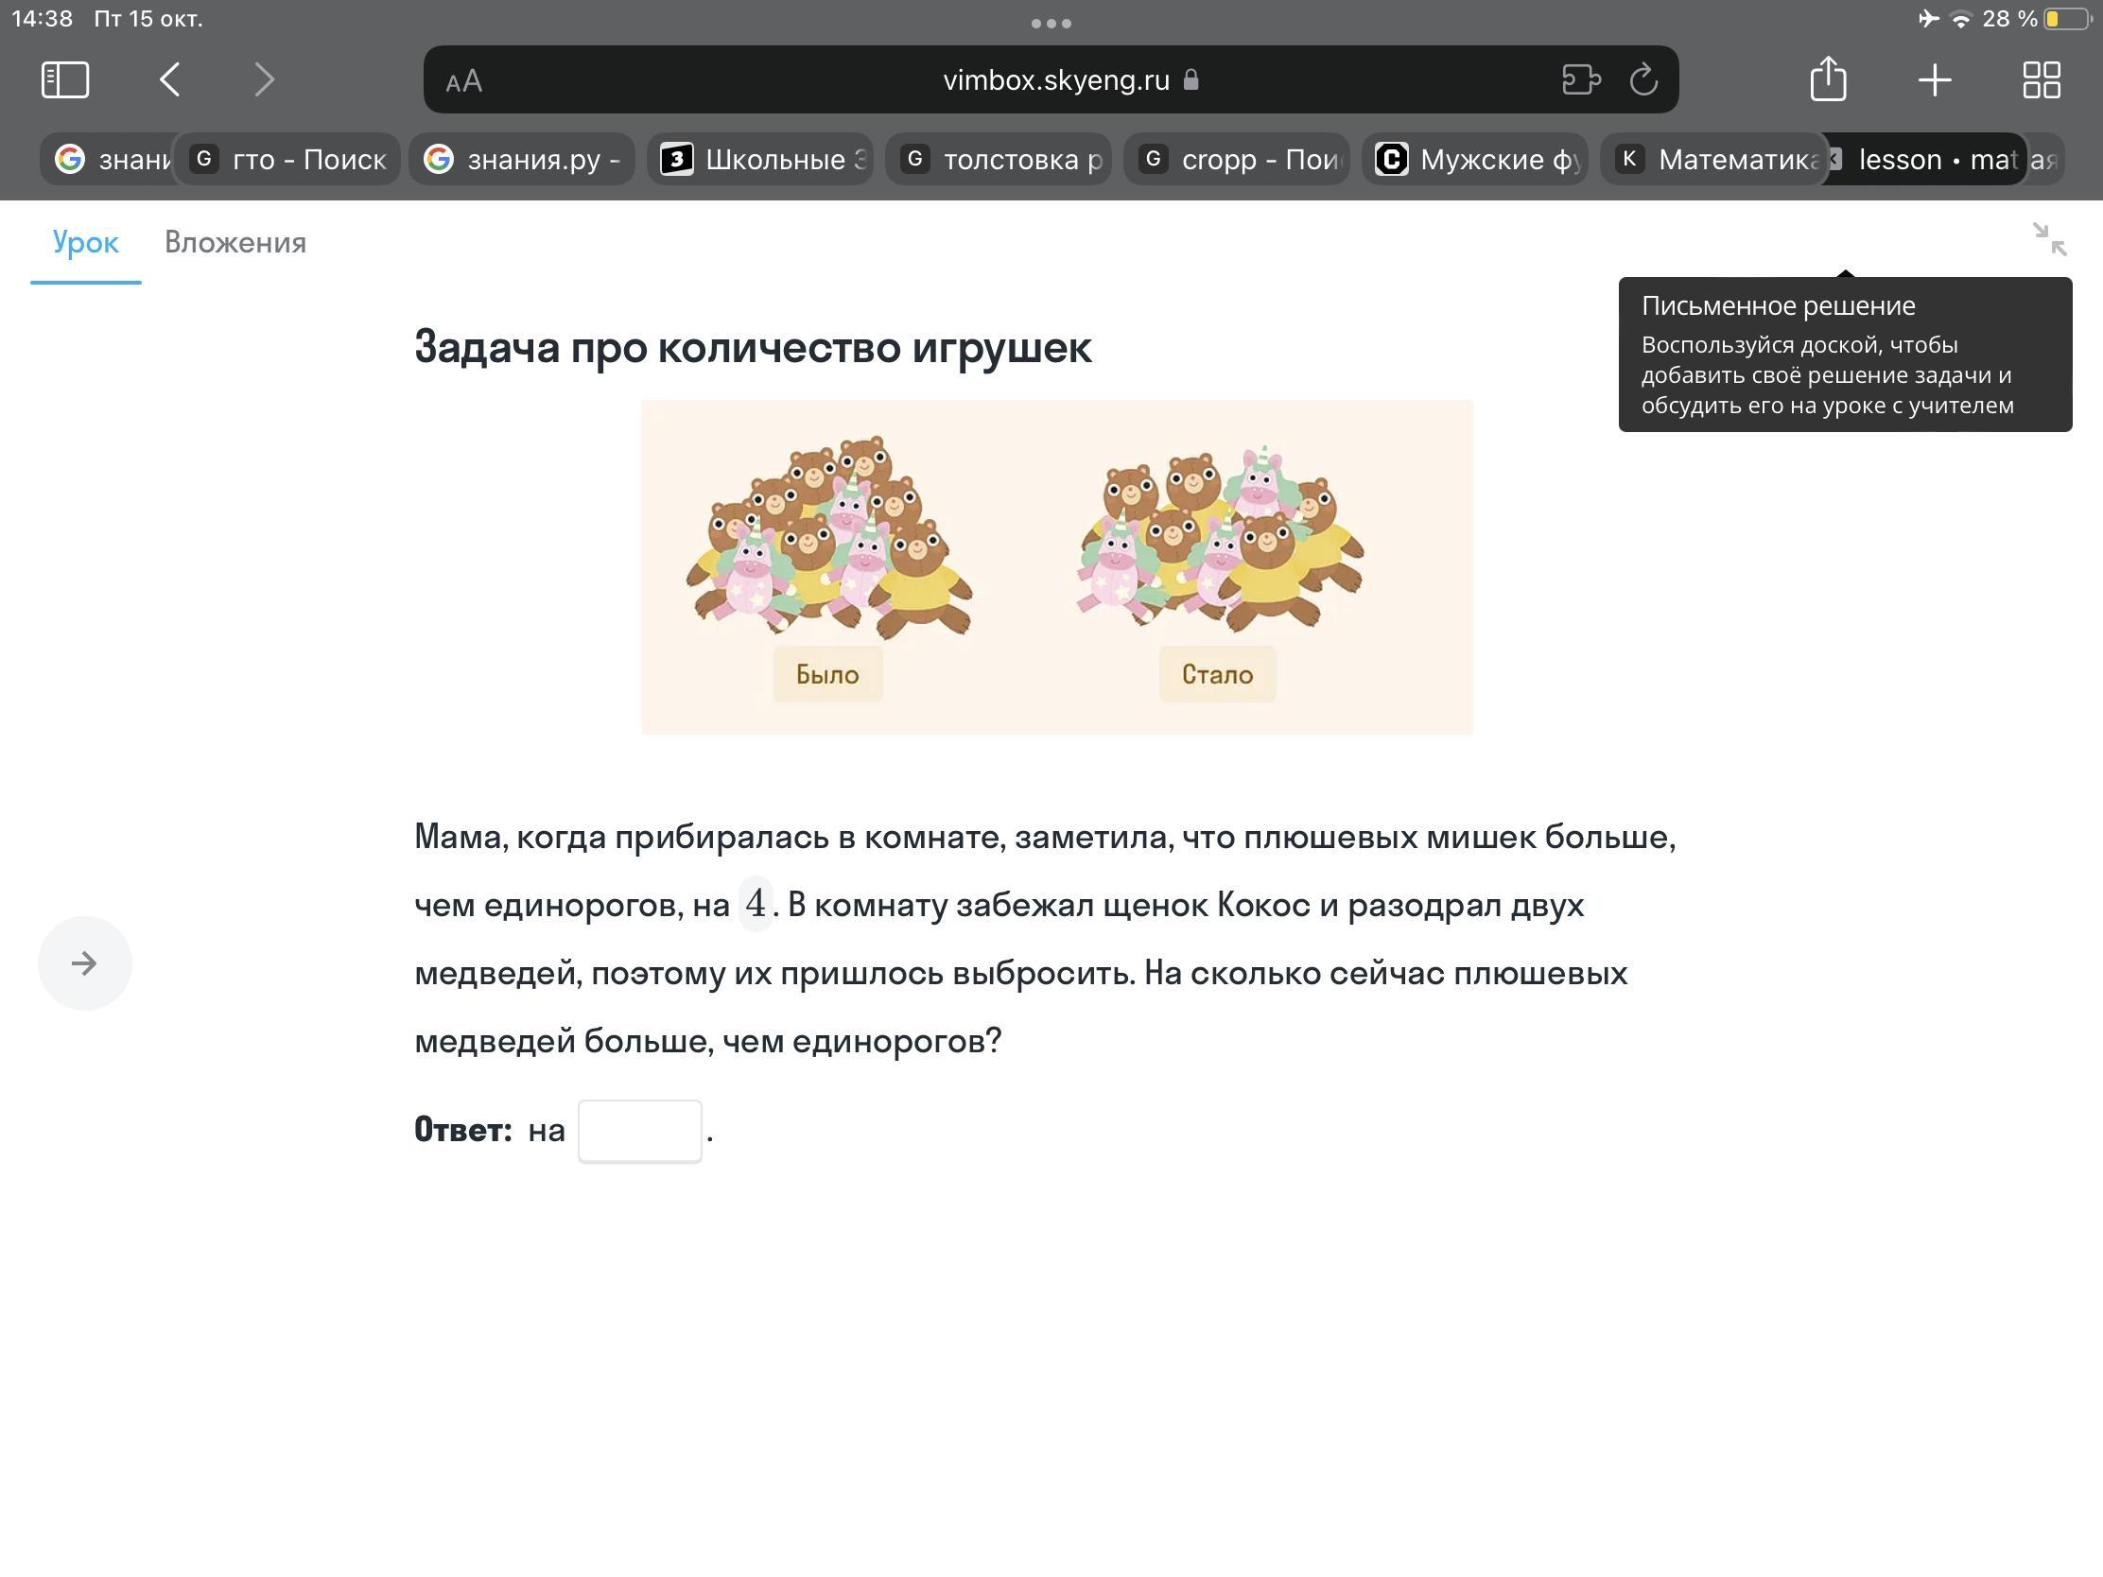Tap the reload page icon
The image size is (2103, 1577).
(x=1643, y=79)
